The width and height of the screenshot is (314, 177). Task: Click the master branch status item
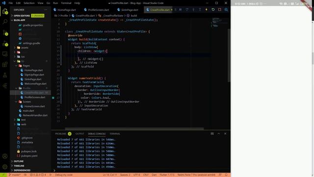(14, 175)
